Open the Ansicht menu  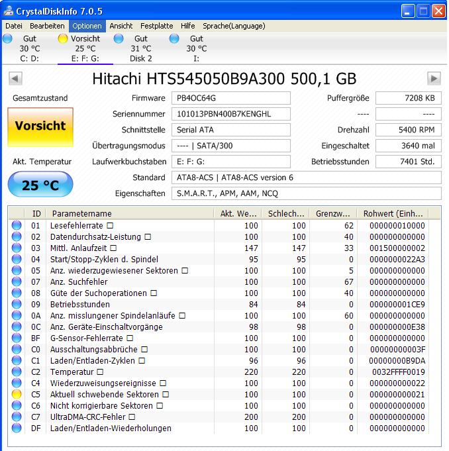click(x=121, y=26)
